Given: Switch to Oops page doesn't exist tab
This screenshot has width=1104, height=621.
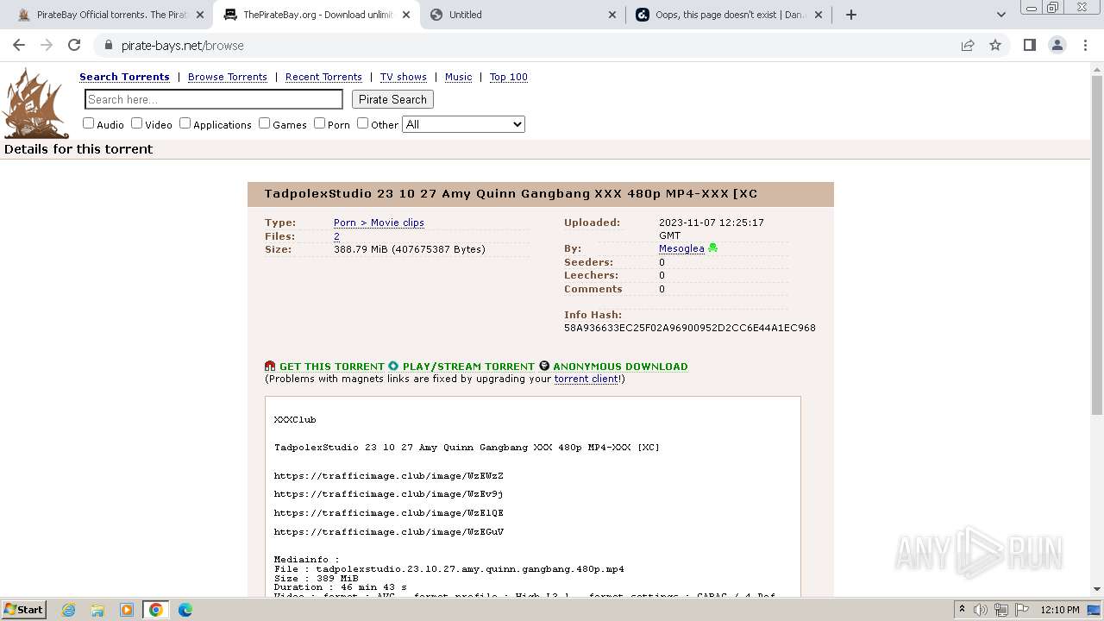Looking at the screenshot, I should click(729, 15).
